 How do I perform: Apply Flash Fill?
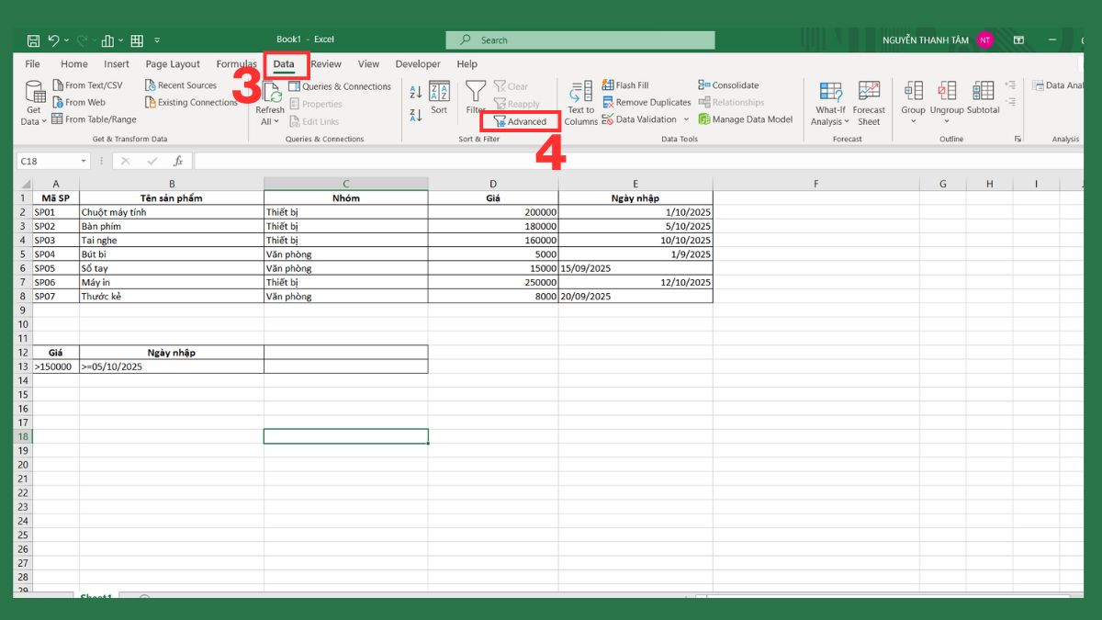click(624, 84)
